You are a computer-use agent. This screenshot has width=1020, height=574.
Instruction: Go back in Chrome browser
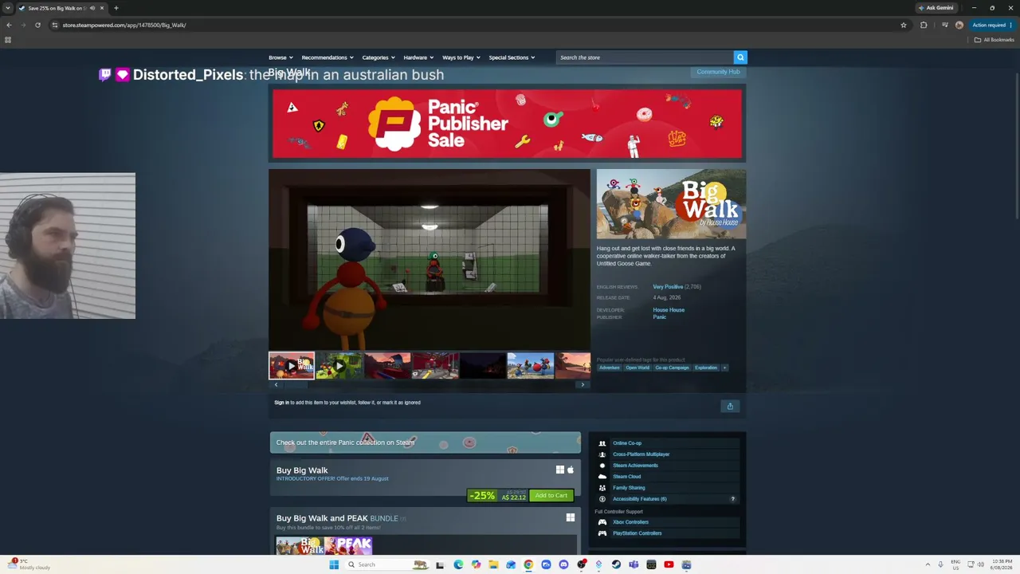[9, 25]
